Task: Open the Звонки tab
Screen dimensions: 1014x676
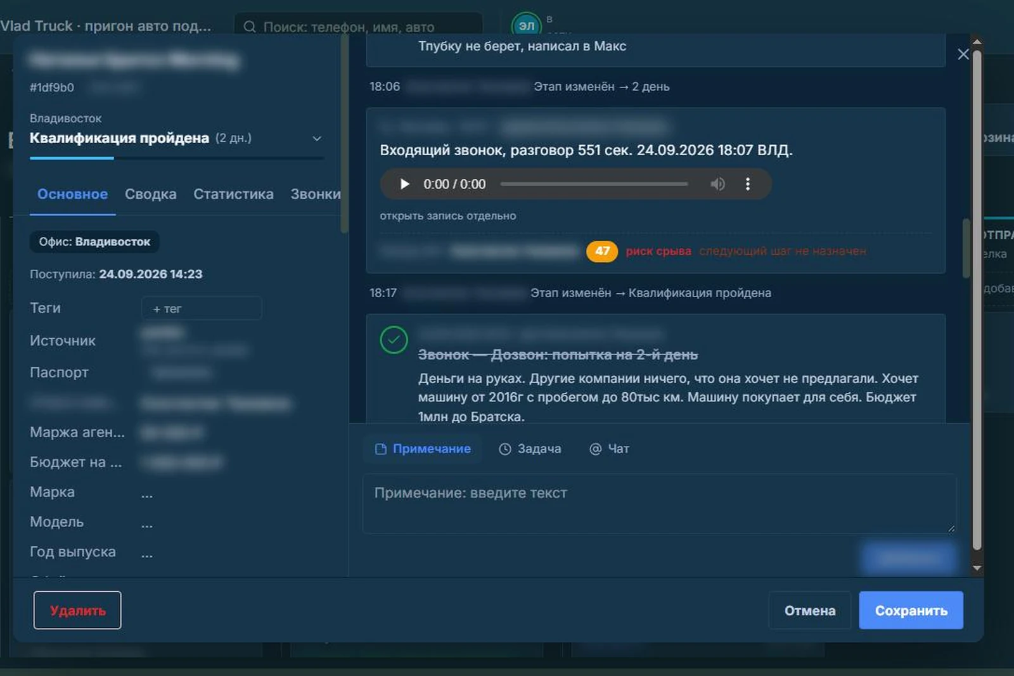Action: [x=315, y=194]
